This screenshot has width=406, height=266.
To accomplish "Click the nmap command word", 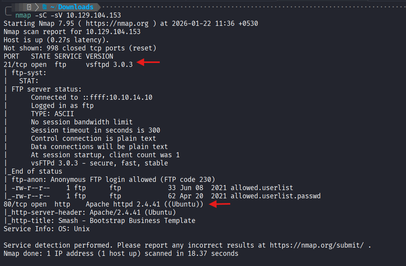I will click(25, 15).
